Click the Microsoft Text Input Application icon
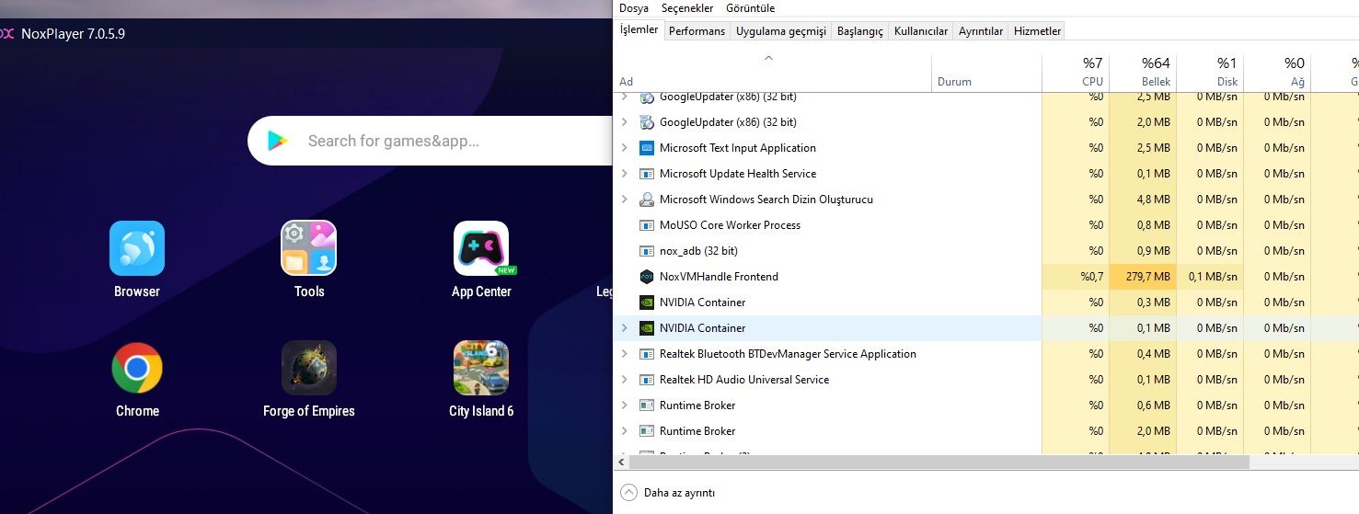 [x=646, y=147]
